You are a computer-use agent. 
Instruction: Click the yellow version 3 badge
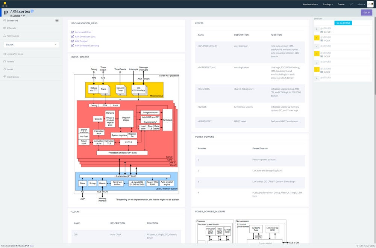tap(317, 54)
